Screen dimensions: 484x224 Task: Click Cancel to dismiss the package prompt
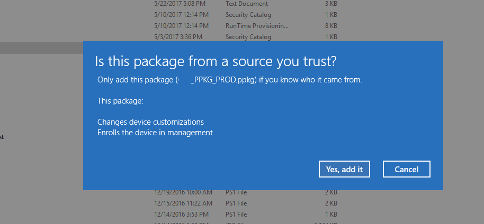coord(407,169)
